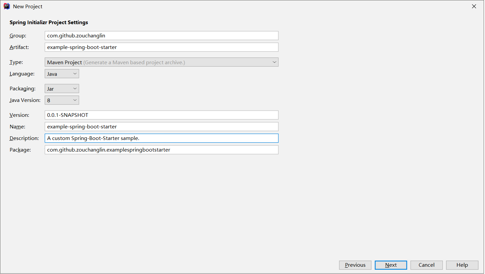Click the Java Version chevron arrow

(75, 100)
